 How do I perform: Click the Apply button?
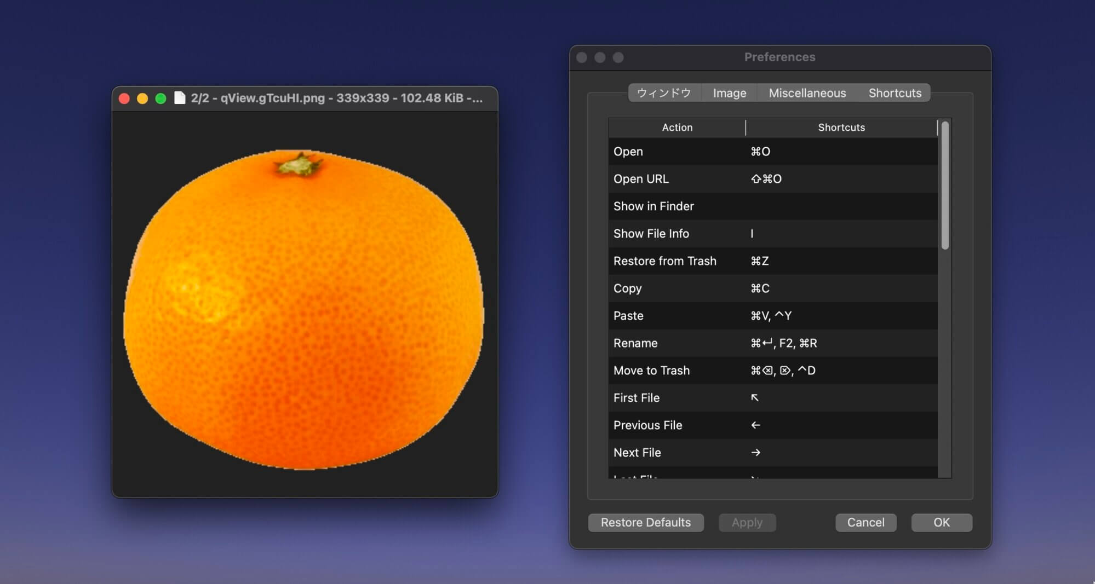(x=747, y=523)
